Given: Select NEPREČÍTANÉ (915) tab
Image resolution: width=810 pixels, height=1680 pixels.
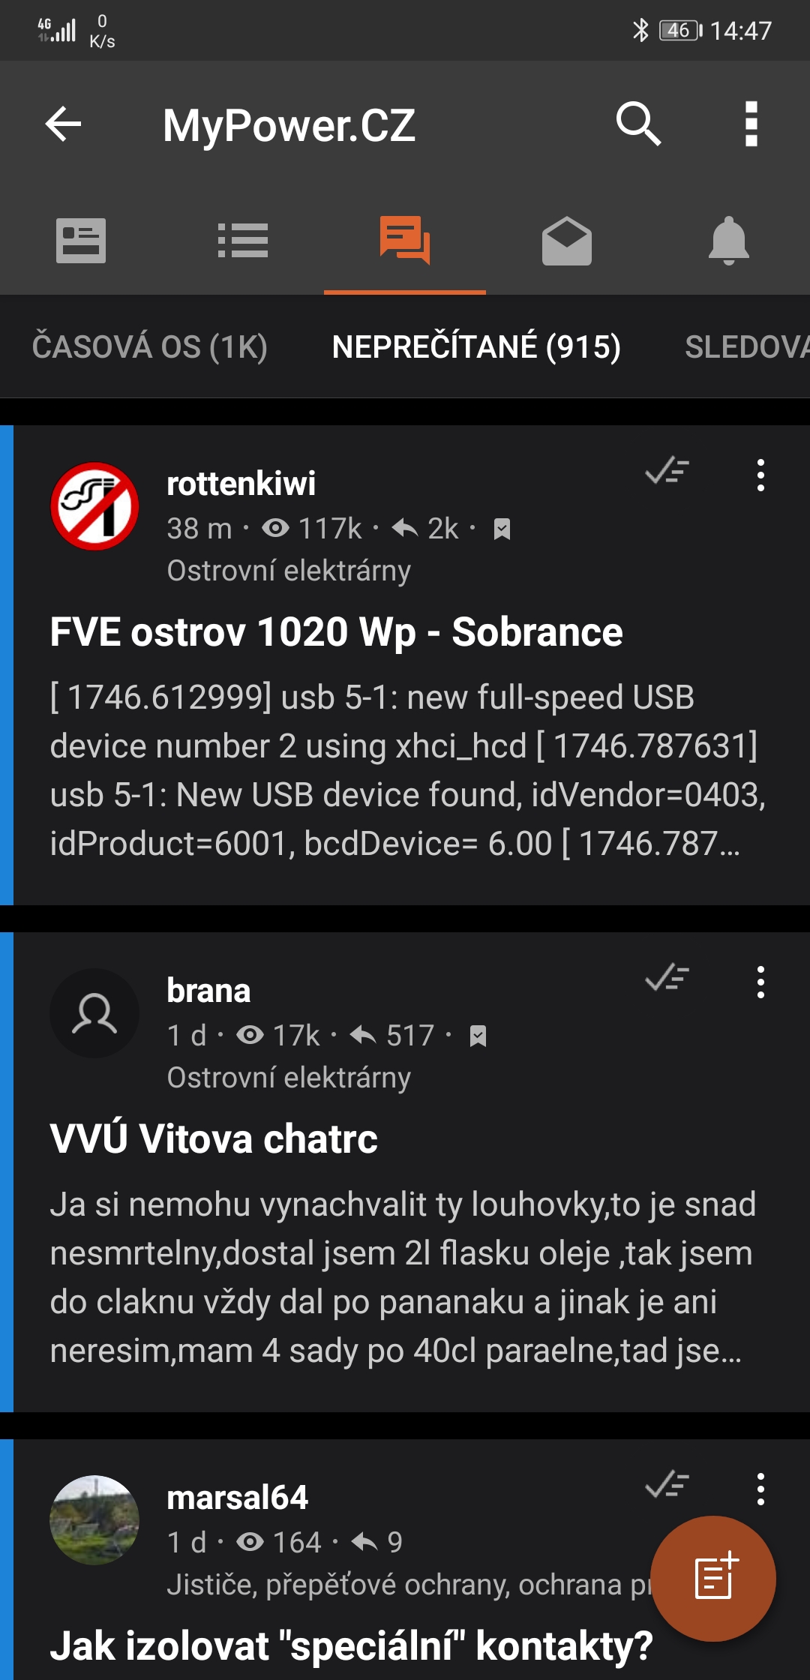Looking at the screenshot, I should tap(476, 347).
